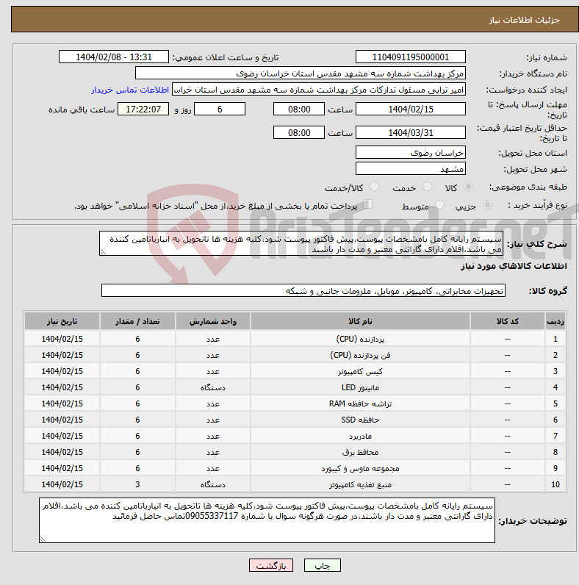Click the کد کالا column header
The image size is (579, 585).
pyautogui.click(x=508, y=321)
